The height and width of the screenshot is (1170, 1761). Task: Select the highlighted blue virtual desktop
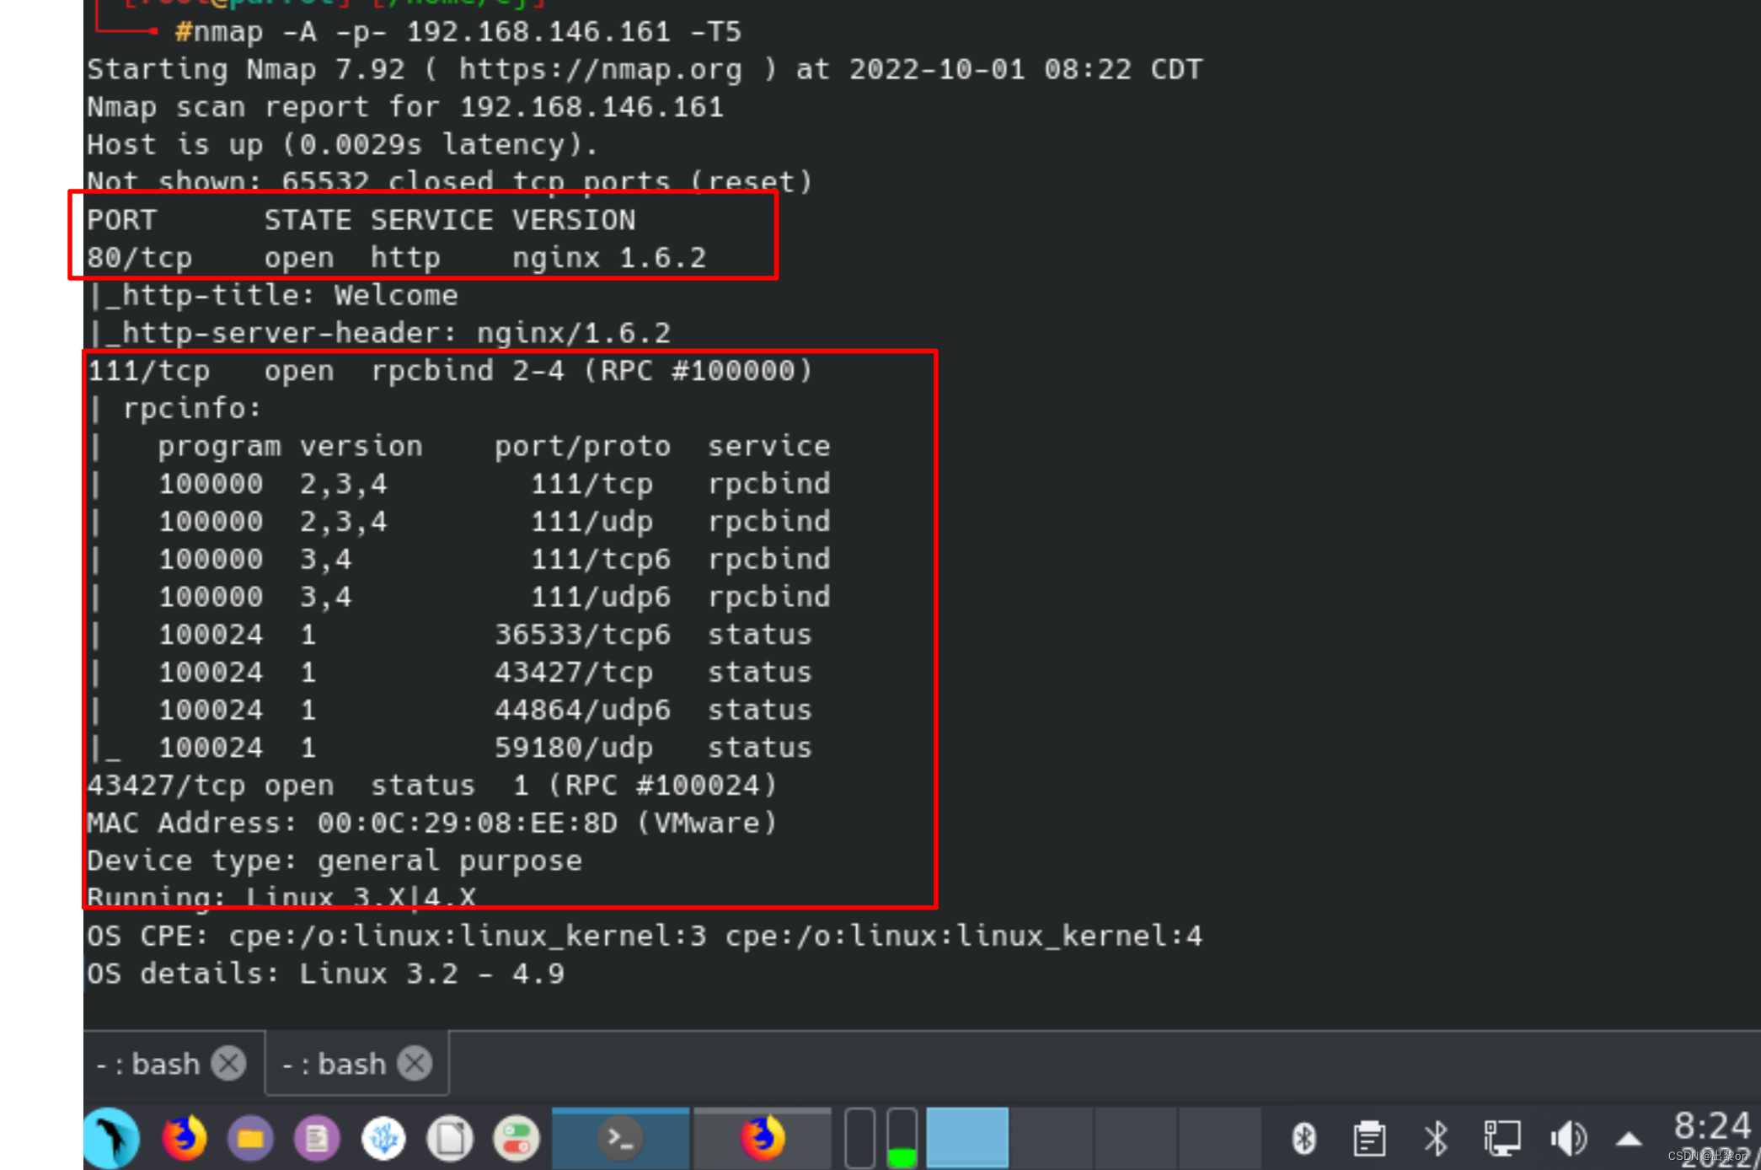pos(966,1139)
